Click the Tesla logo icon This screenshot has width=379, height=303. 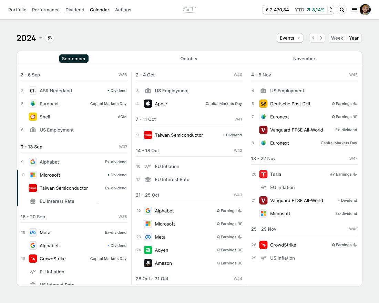[263, 174]
